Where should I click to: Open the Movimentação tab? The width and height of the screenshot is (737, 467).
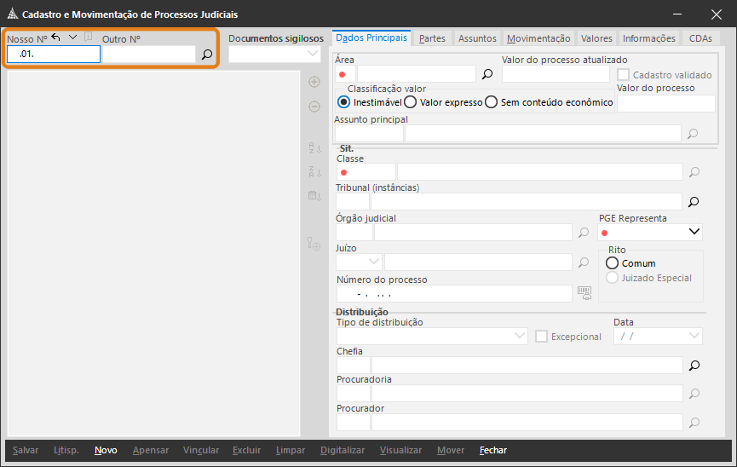click(x=538, y=38)
